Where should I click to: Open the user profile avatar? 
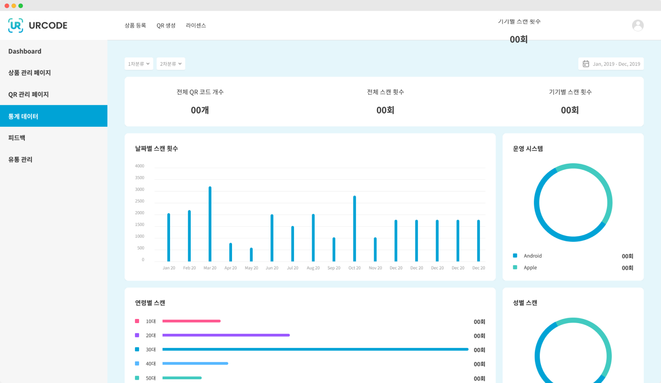tap(637, 26)
